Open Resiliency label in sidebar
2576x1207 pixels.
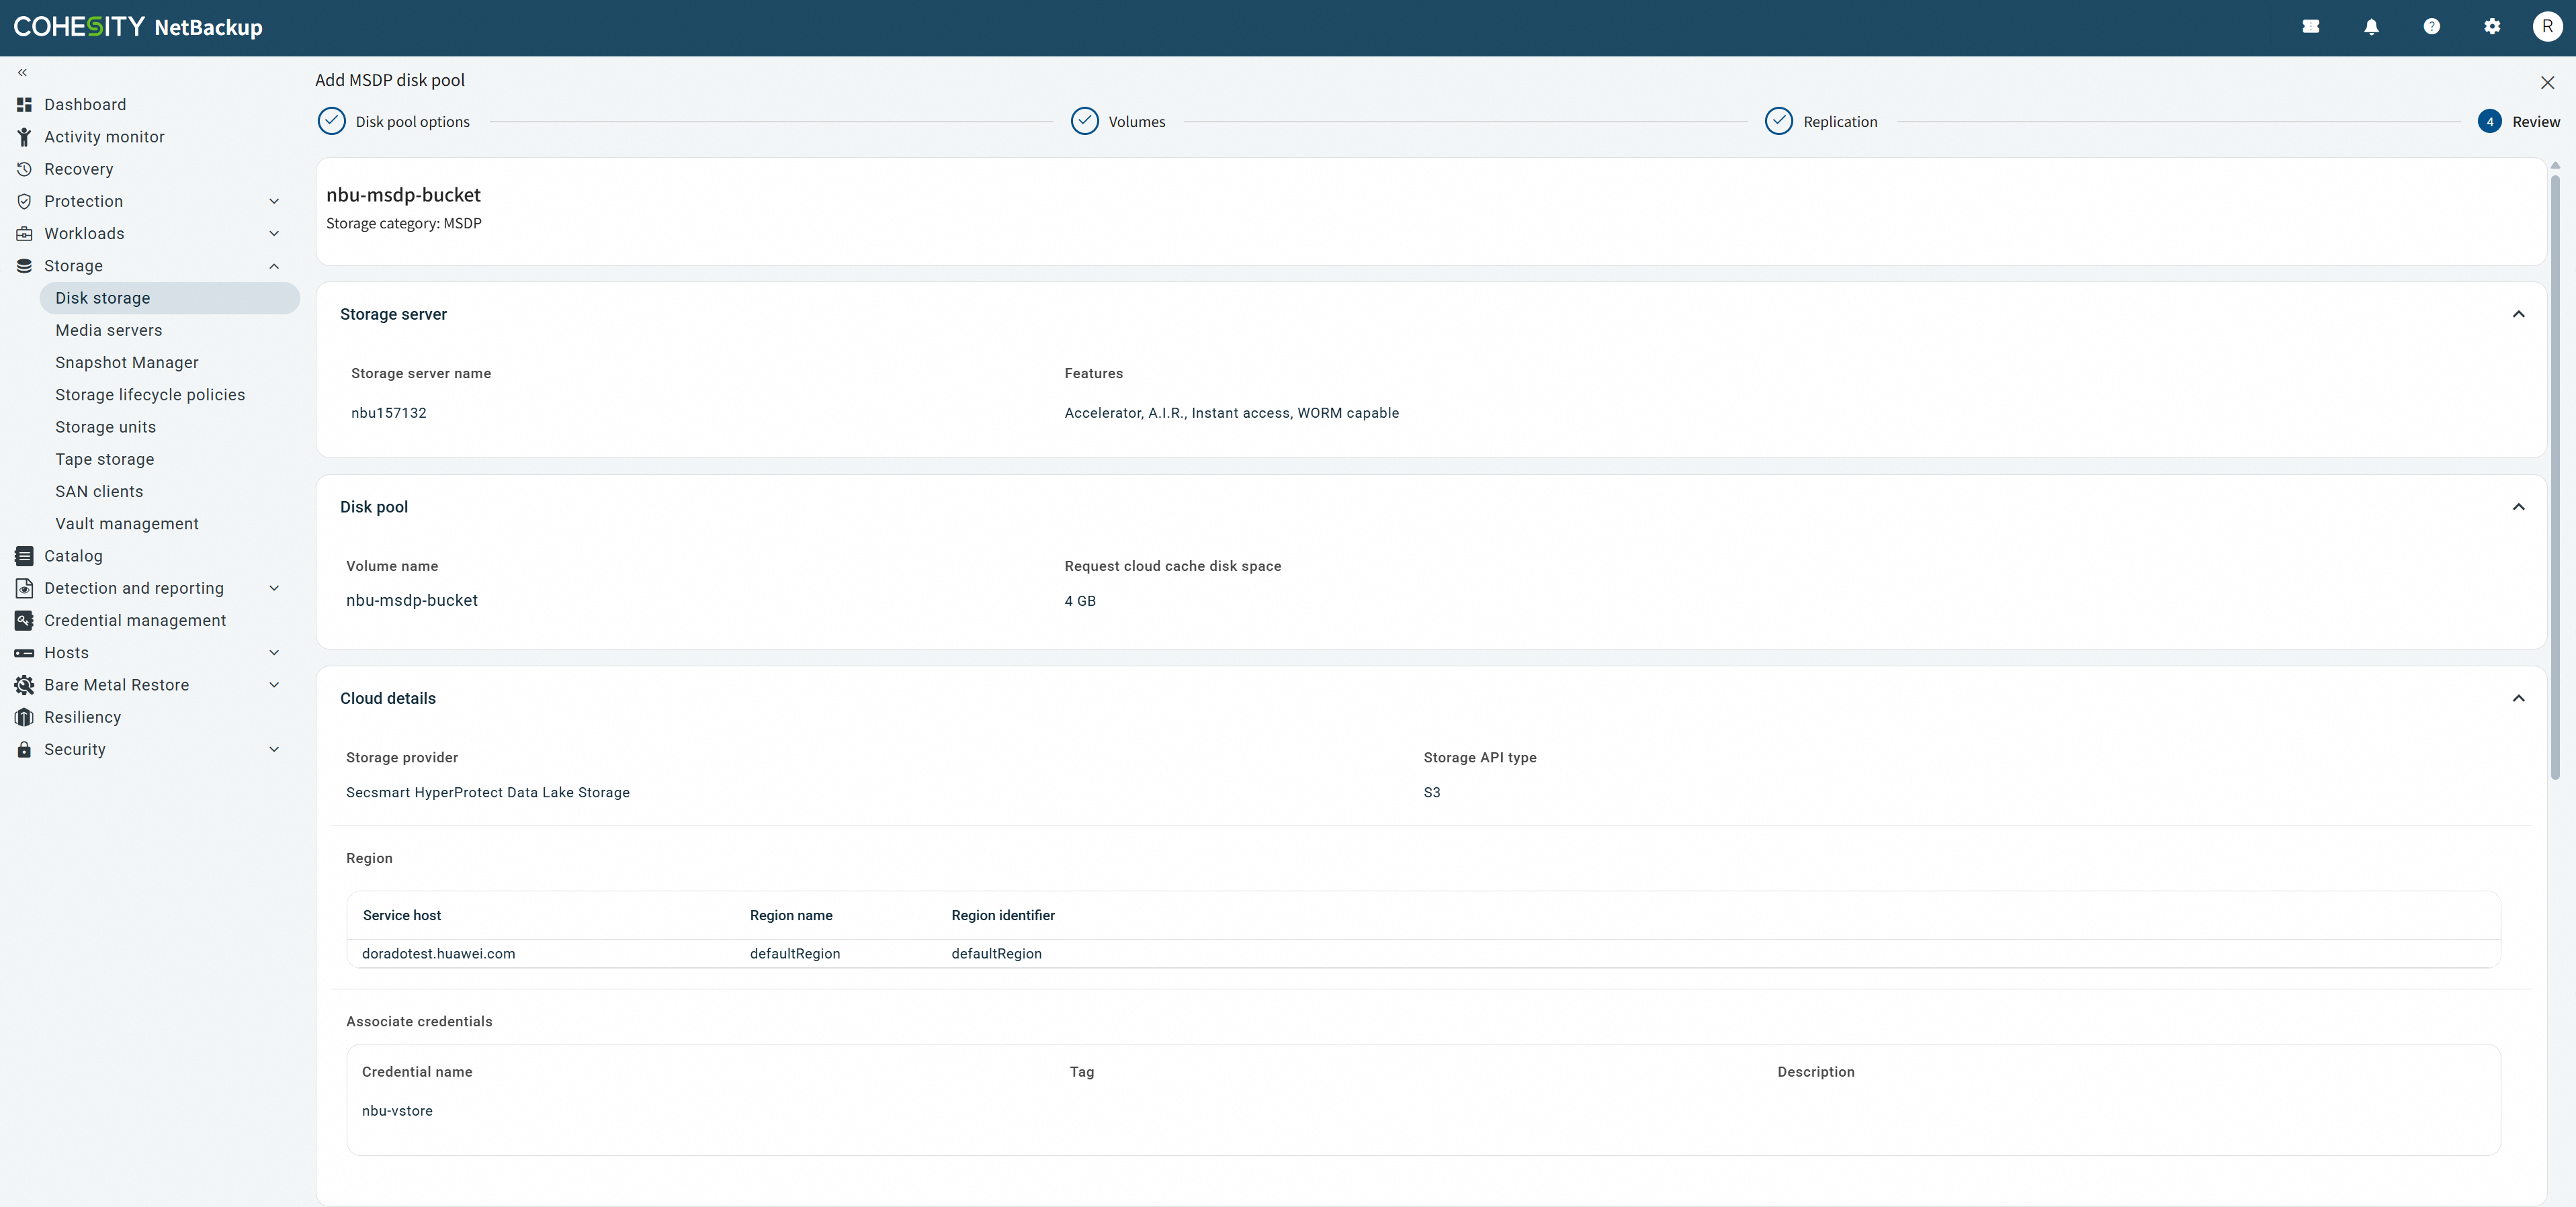pyautogui.click(x=82, y=717)
